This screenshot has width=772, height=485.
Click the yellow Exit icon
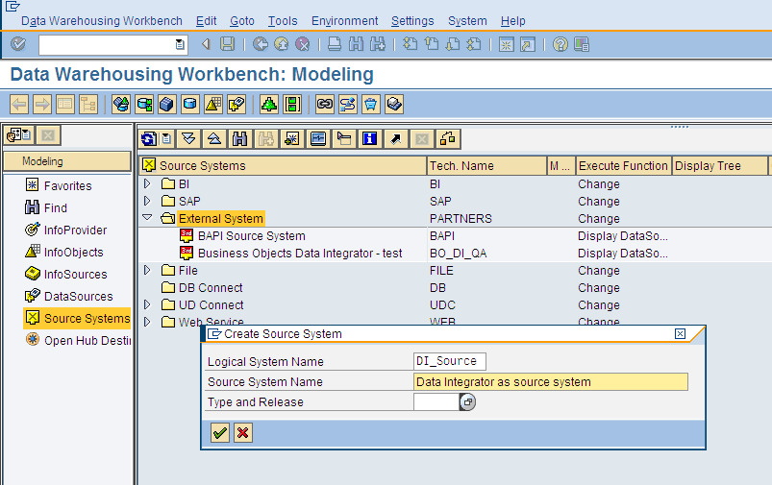pyautogui.click(x=281, y=44)
